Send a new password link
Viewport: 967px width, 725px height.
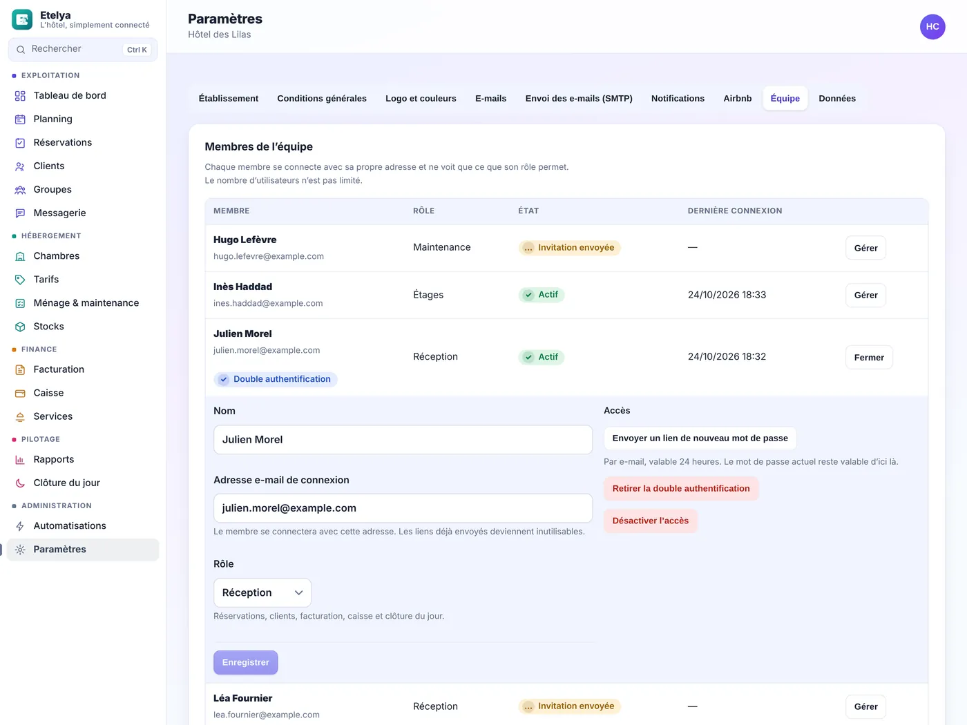(700, 438)
